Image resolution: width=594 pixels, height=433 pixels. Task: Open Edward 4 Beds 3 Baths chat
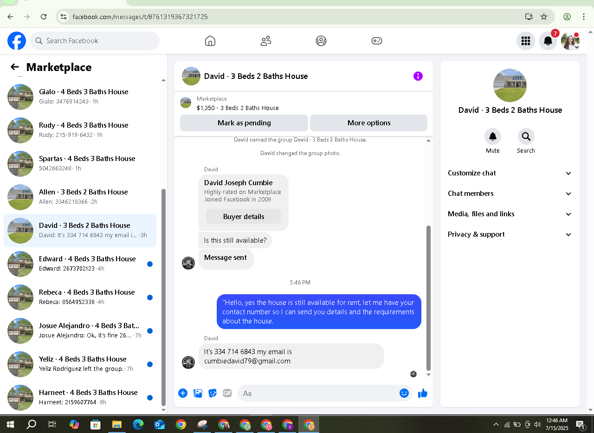(x=80, y=264)
